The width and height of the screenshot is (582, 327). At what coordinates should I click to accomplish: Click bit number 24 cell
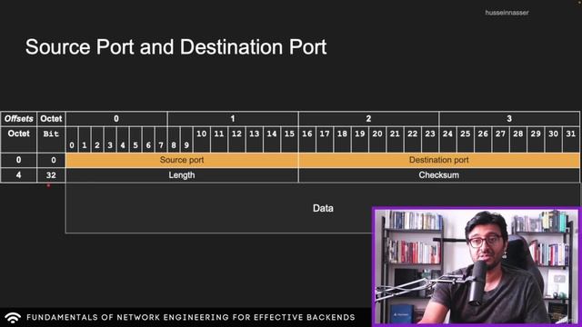point(447,139)
